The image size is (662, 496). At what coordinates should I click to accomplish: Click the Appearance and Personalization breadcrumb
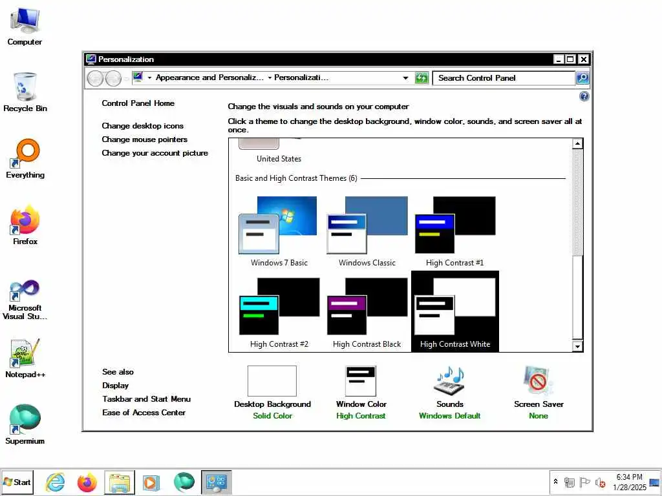(x=209, y=77)
